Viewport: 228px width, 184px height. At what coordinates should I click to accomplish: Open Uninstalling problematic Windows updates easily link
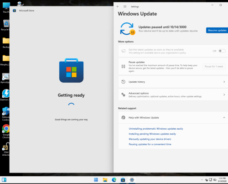(156, 129)
